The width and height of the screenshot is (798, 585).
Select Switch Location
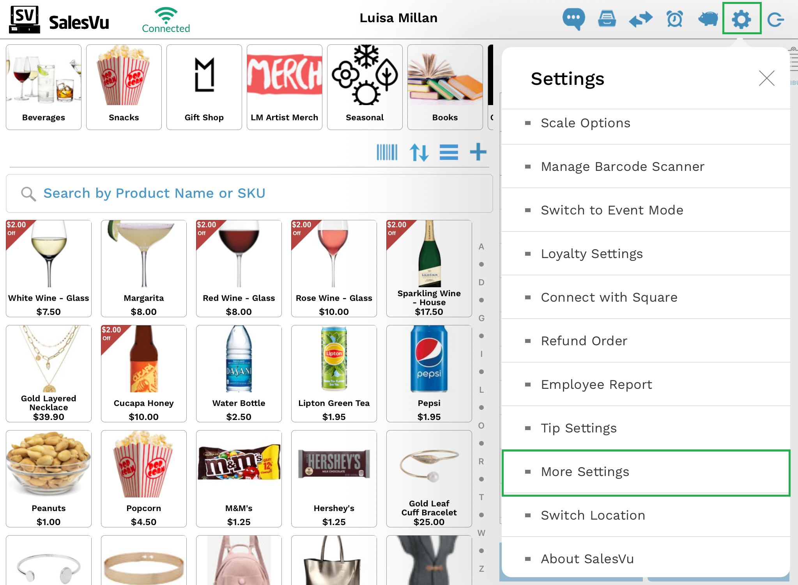click(x=646, y=515)
